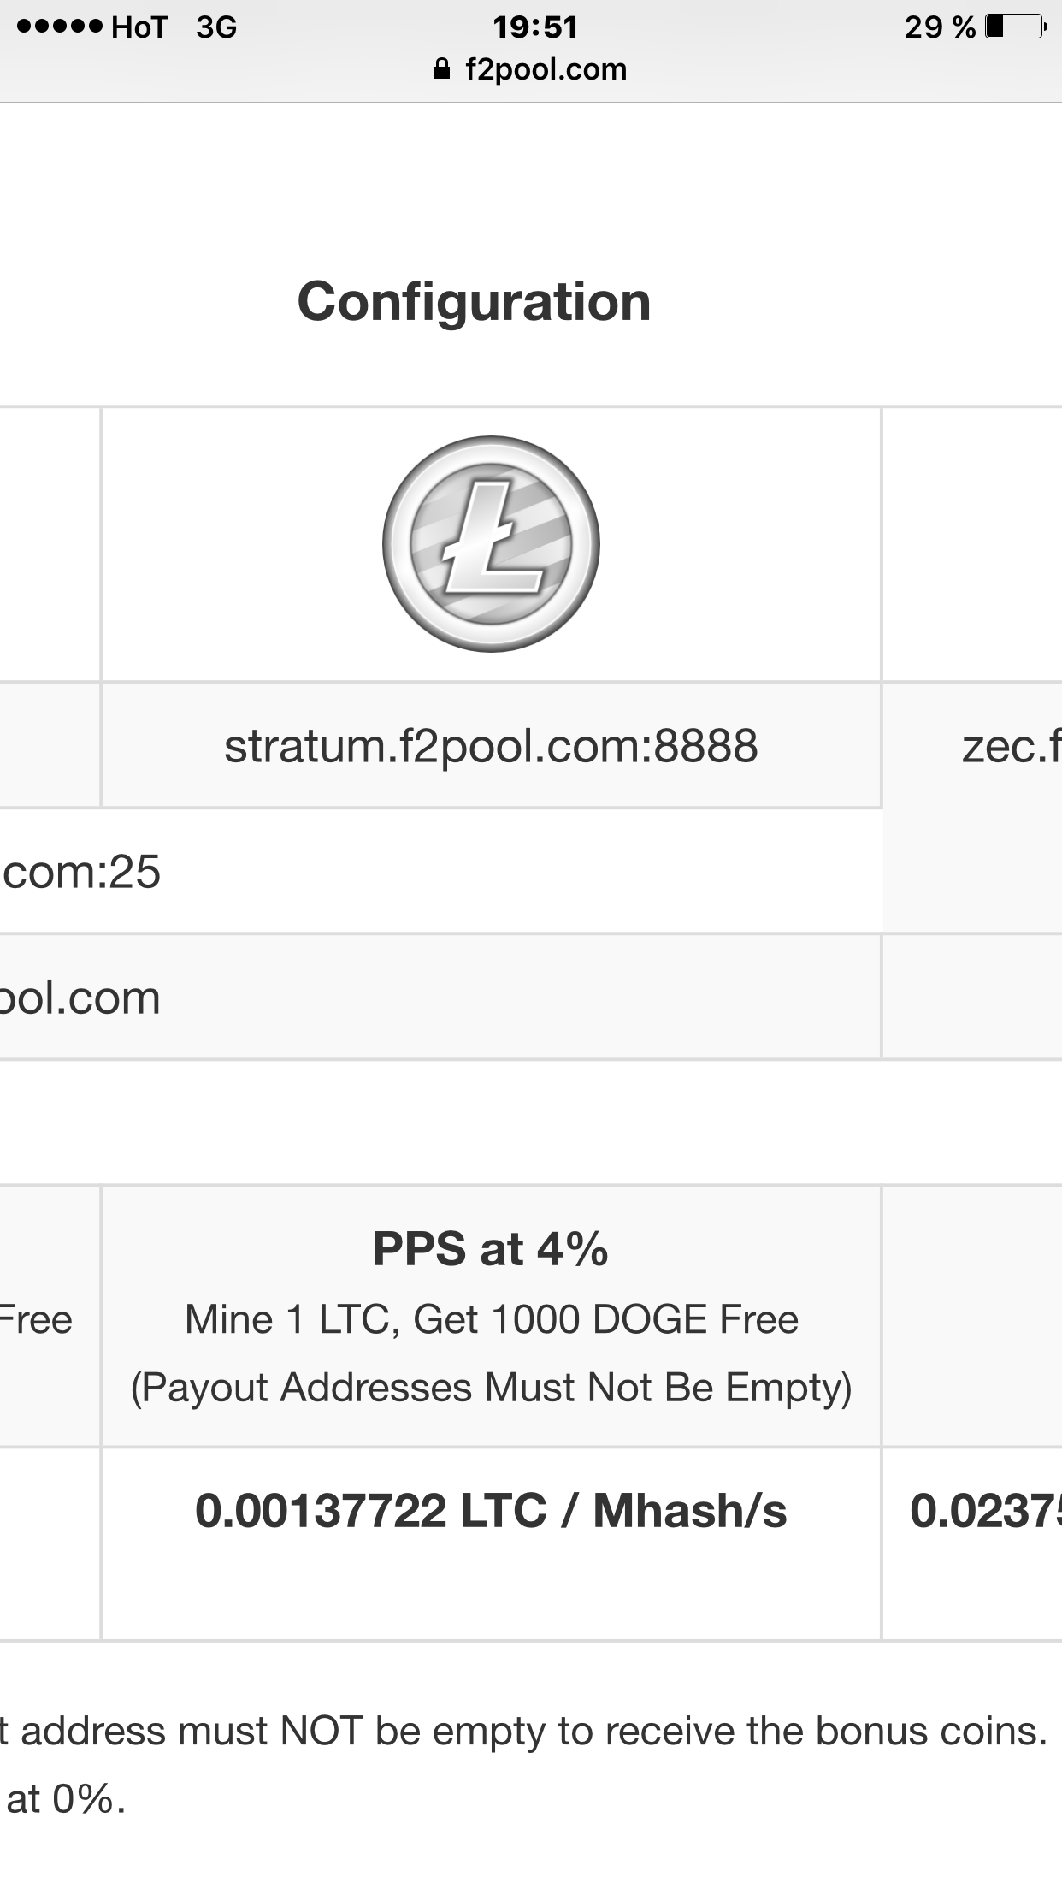Tap the com:25 address text
This screenshot has width=1062, height=1889.
coord(81,872)
